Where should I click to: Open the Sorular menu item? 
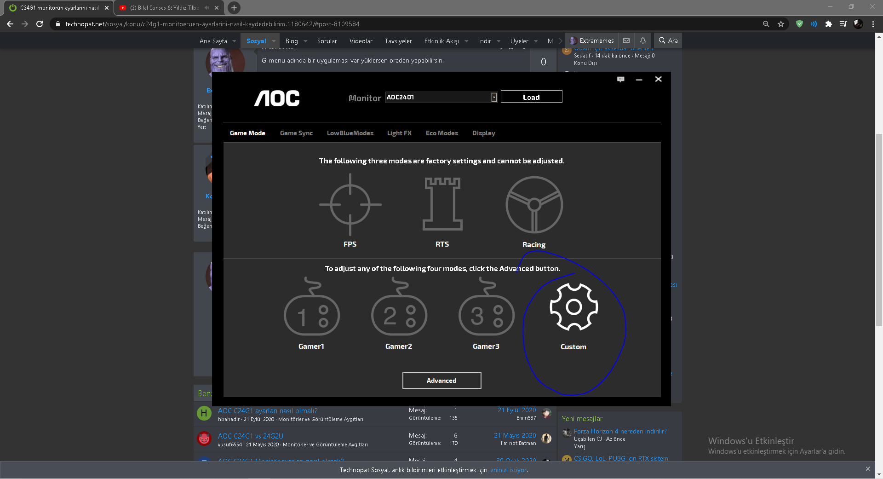click(327, 41)
